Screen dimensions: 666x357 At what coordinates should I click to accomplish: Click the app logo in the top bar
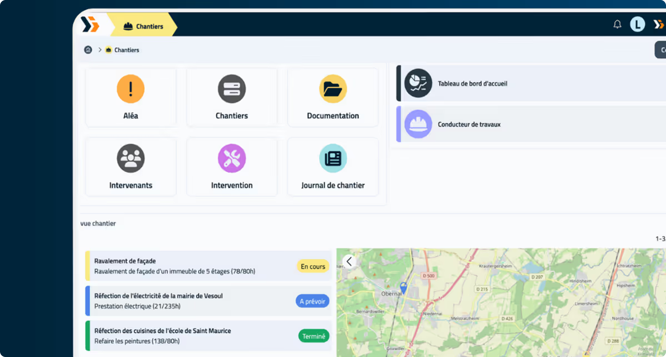click(x=90, y=25)
